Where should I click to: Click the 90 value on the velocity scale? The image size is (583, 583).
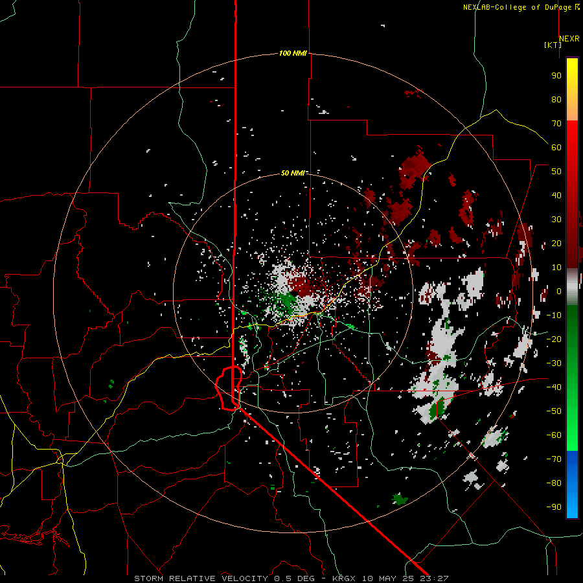click(556, 76)
